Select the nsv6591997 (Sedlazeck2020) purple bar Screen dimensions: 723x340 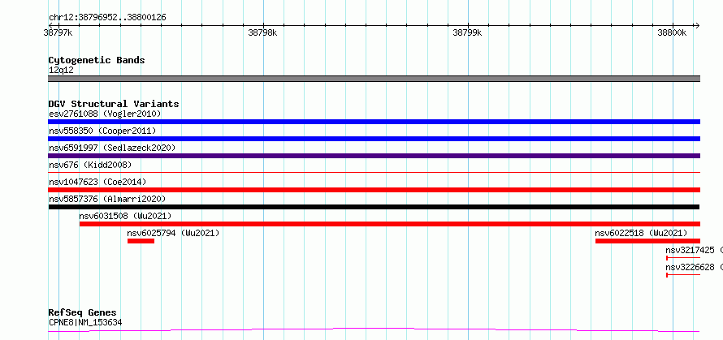point(374,156)
